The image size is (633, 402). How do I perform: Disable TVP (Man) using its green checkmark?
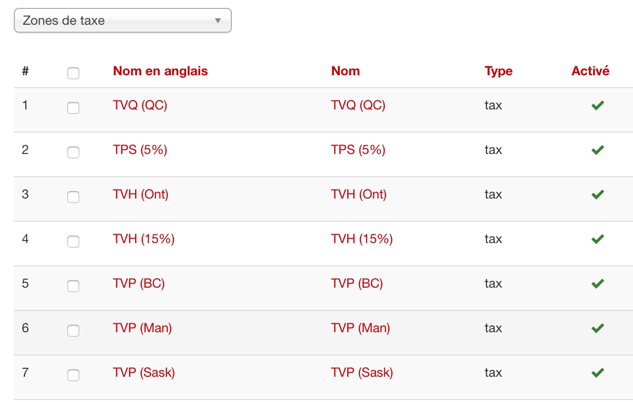click(x=598, y=328)
